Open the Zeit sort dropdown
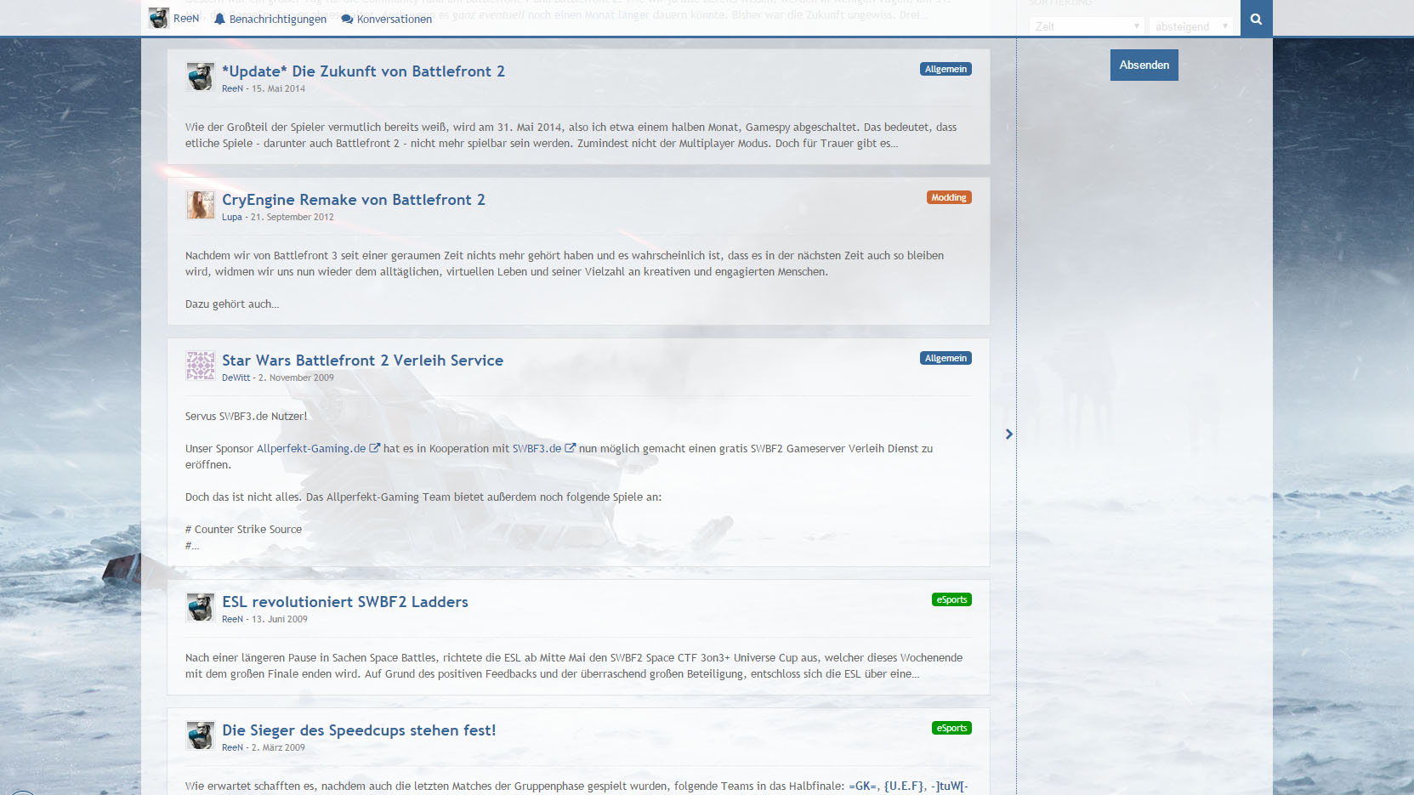Screen dimensions: 1414x795 click(1086, 26)
